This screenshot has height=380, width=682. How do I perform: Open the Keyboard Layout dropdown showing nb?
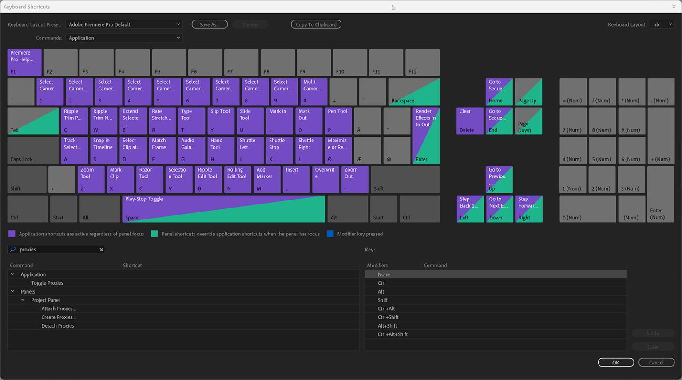[x=662, y=24]
